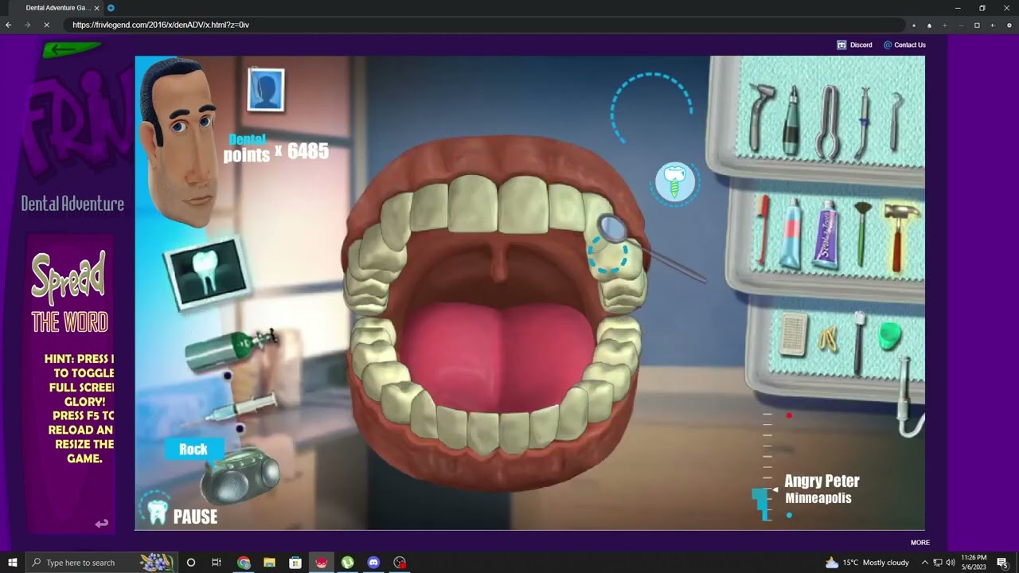1019x573 pixels.
Task: Open Task View from taskbar
Action: click(217, 563)
